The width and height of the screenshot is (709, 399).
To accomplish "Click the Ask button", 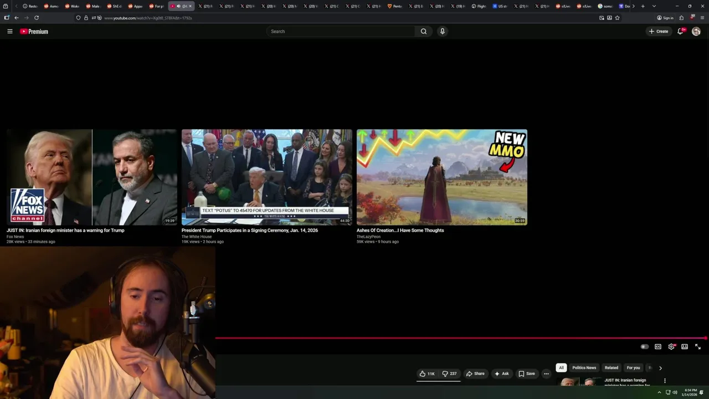I will coord(501,374).
